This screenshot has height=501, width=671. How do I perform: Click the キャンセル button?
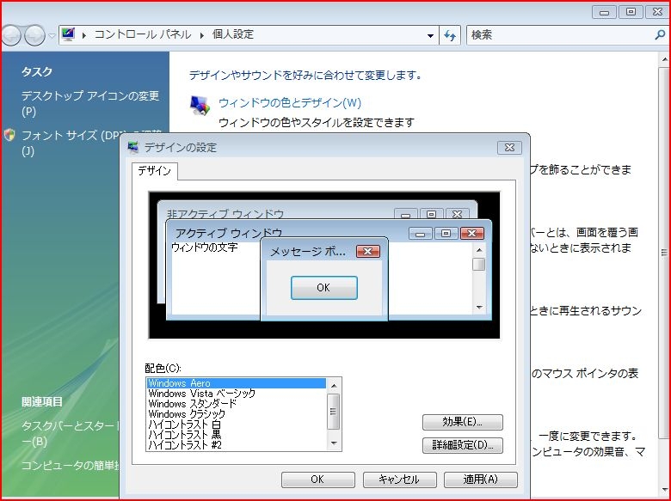[x=400, y=480]
